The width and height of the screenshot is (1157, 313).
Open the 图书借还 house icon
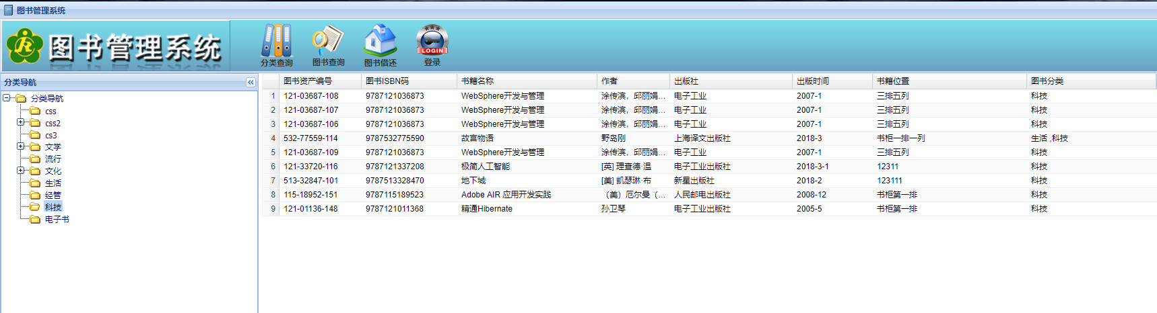pyautogui.click(x=381, y=40)
